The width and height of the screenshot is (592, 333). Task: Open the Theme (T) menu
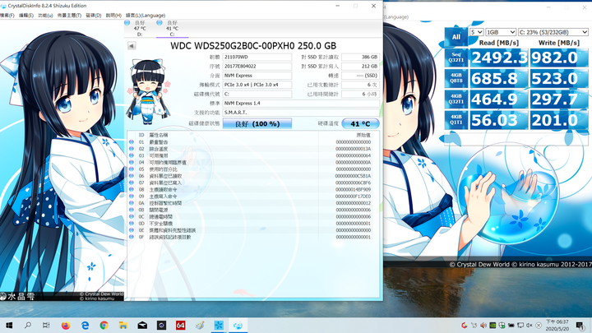pyautogui.click(x=69, y=16)
